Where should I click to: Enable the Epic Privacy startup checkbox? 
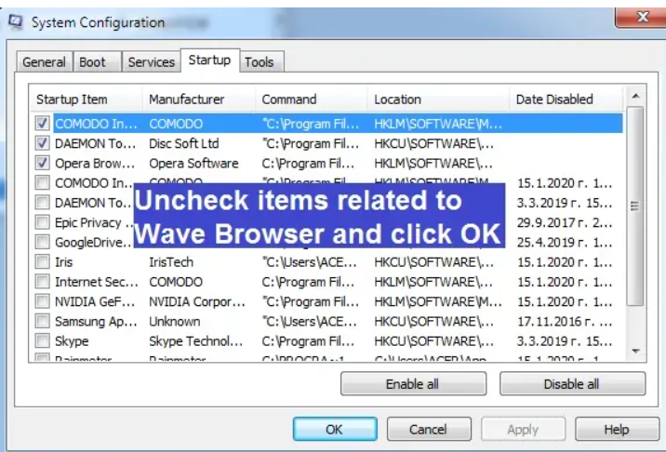[x=42, y=222]
